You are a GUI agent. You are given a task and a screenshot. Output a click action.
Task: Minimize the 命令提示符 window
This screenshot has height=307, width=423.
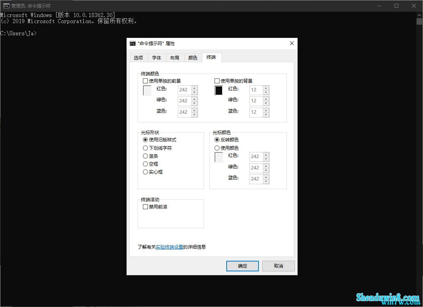(379, 6)
